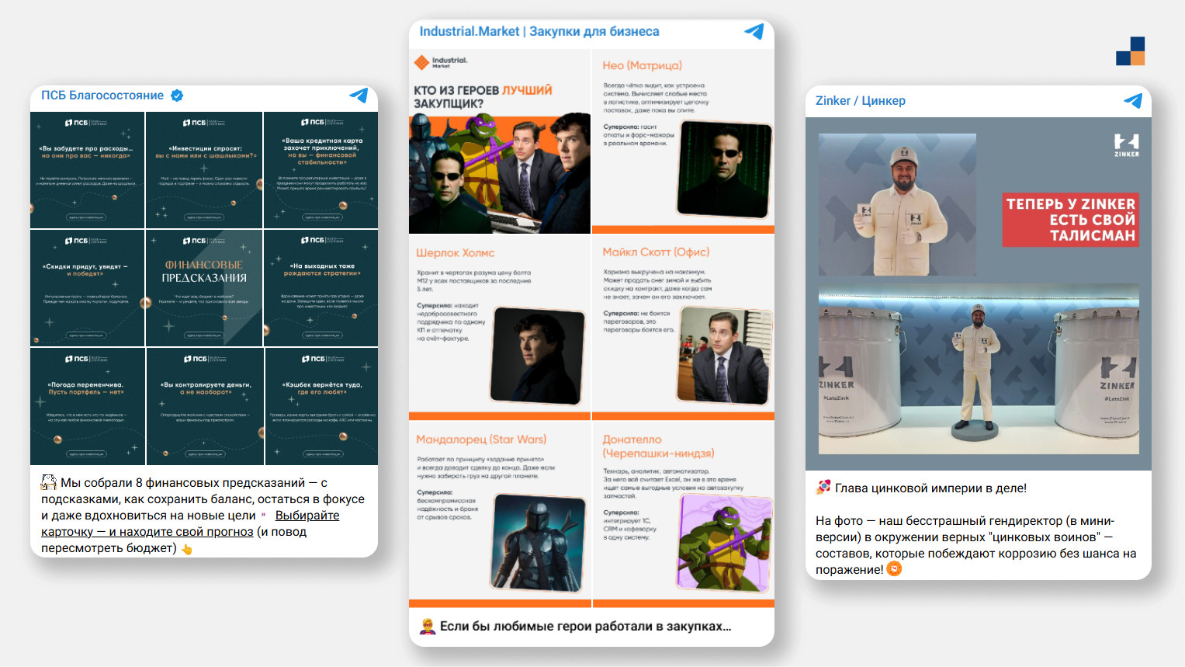Click the Telegram icon on Zinker card
The width and height of the screenshot is (1185, 667).
[x=1133, y=101]
